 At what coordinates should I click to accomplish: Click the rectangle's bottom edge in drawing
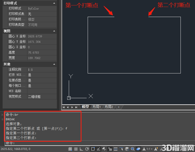[134, 73]
